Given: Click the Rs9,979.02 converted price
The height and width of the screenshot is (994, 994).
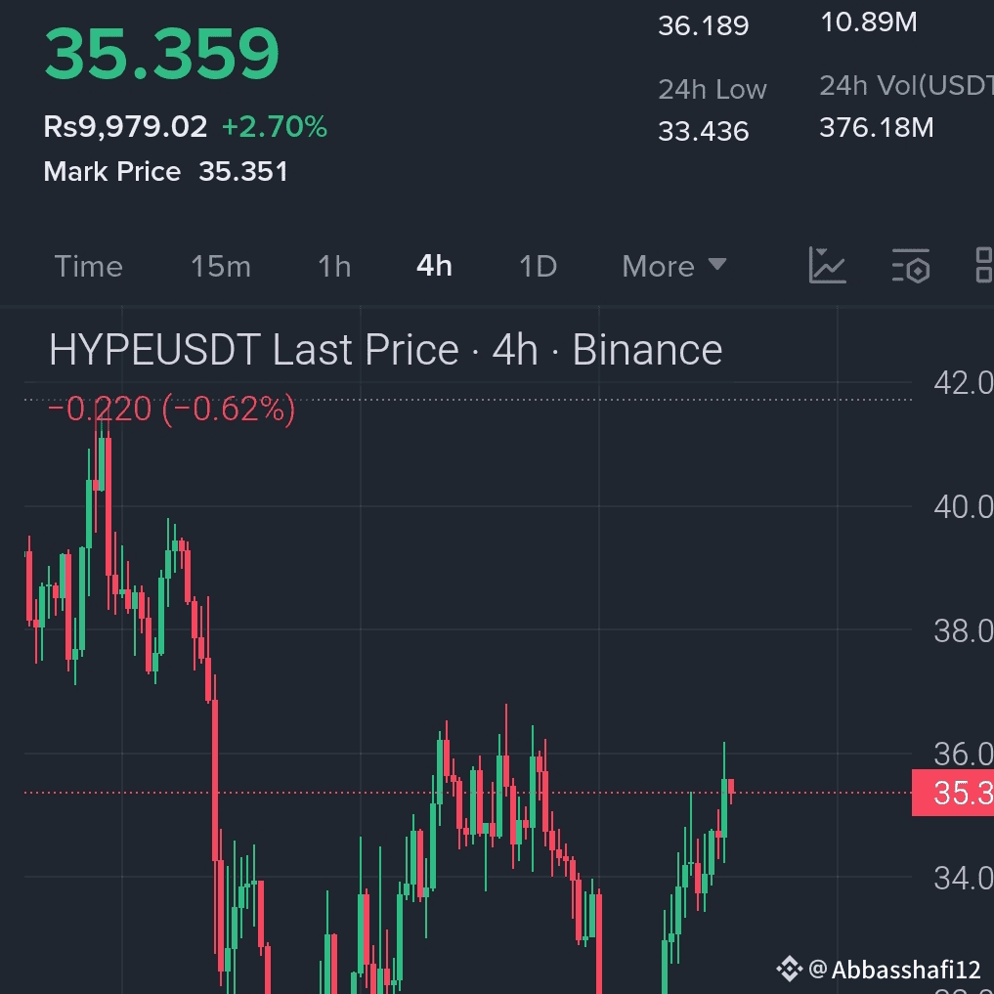Looking at the screenshot, I should pyautogui.click(x=125, y=126).
